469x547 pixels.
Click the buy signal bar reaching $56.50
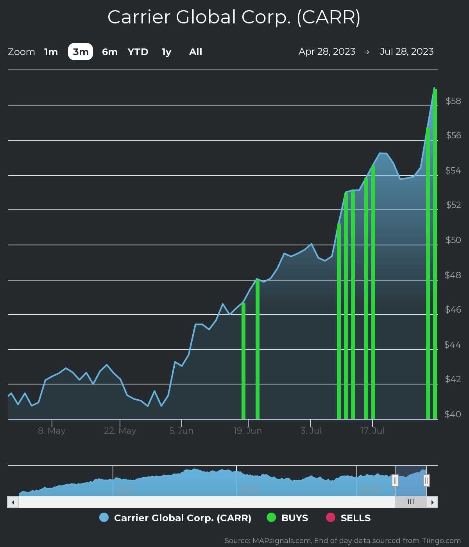coord(428,273)
